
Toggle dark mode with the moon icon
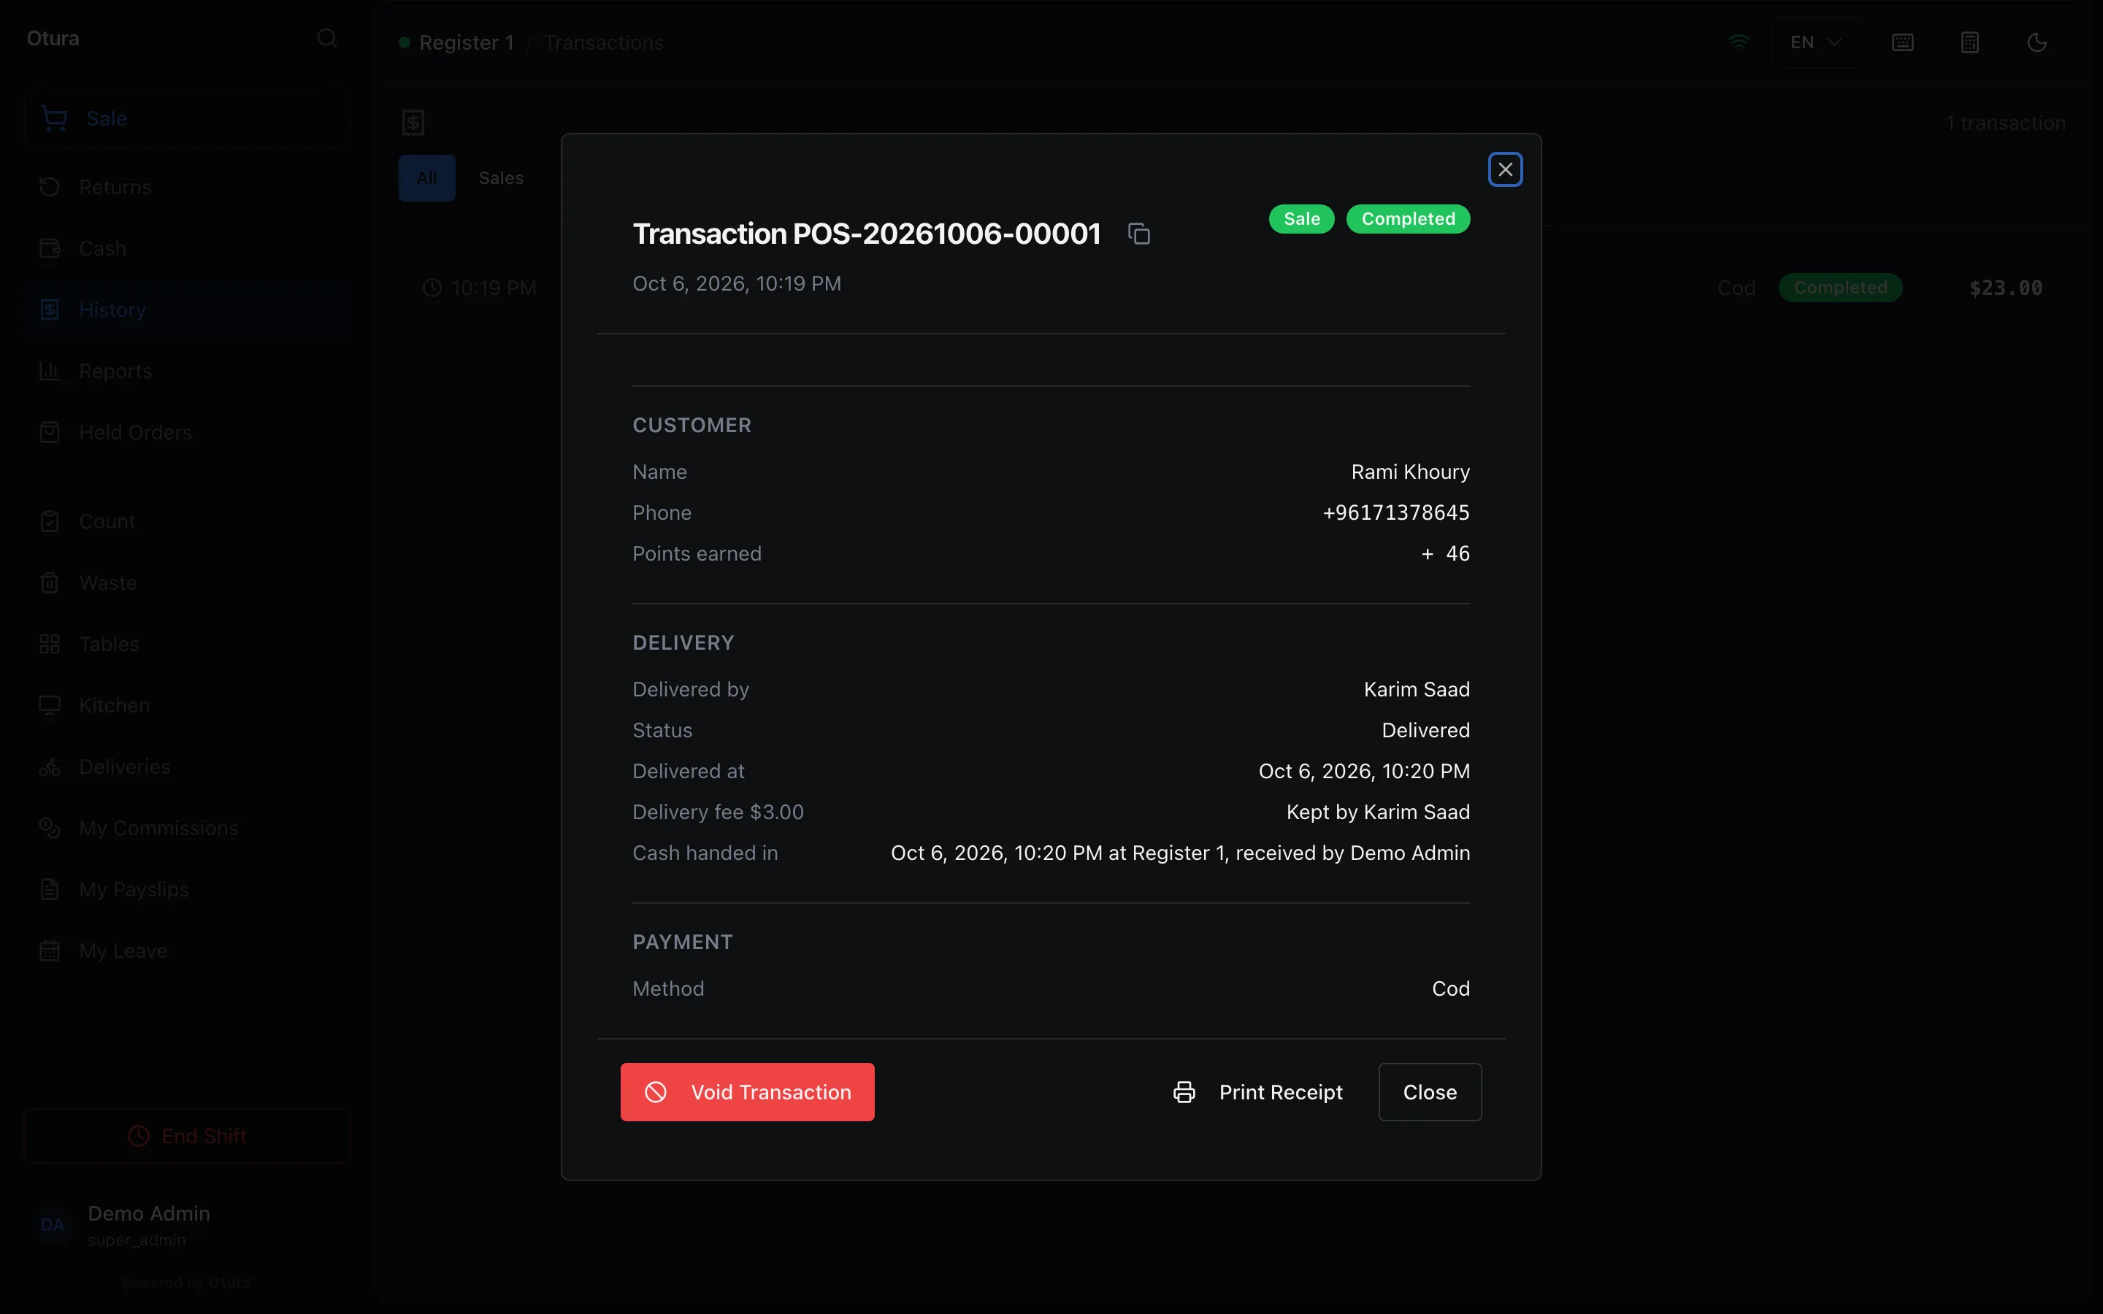[2037, 42]
